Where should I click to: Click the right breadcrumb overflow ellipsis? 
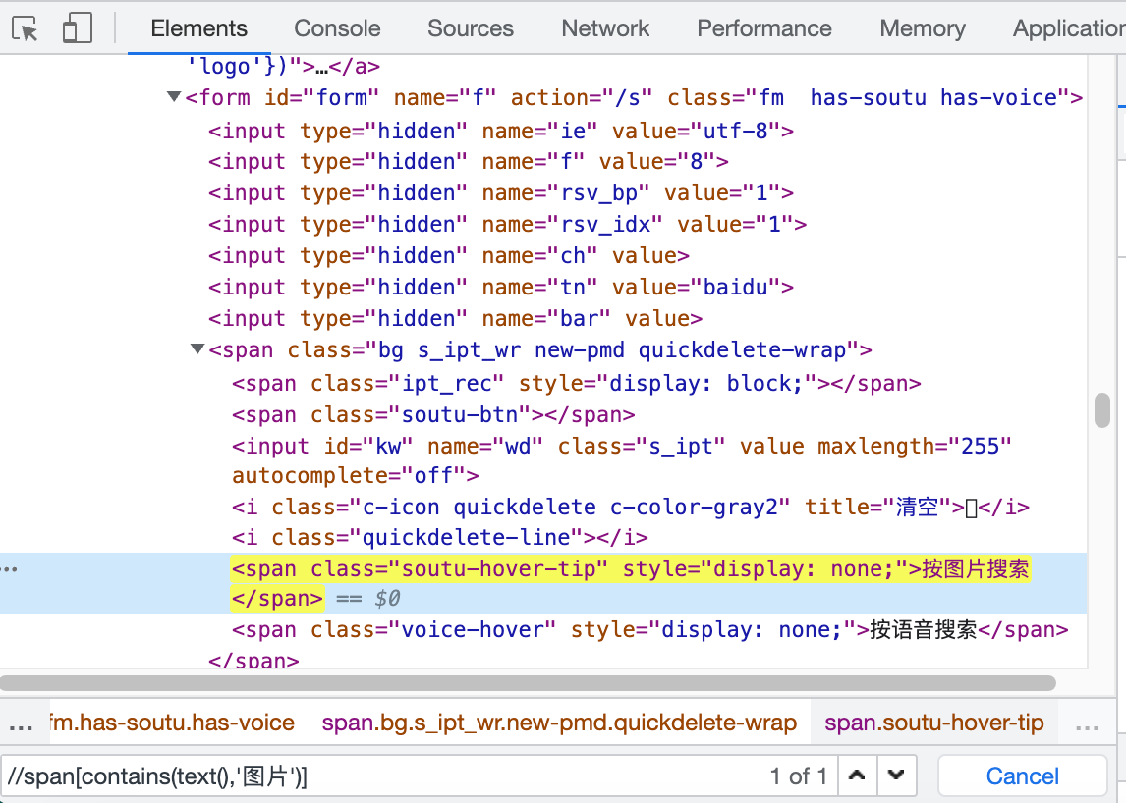pos(1087,724)
